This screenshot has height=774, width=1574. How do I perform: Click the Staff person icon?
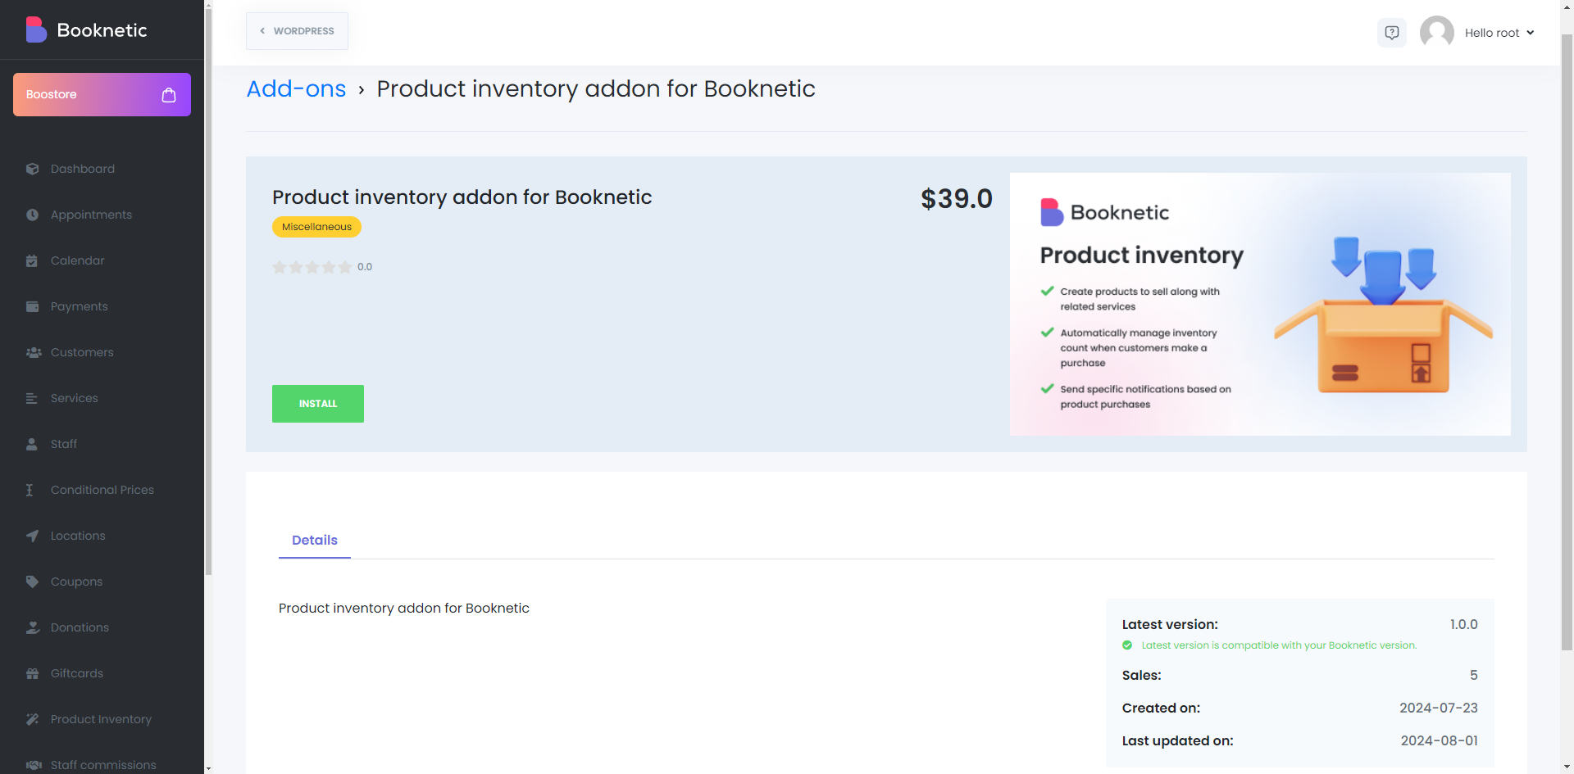click(x=32, y=444)
